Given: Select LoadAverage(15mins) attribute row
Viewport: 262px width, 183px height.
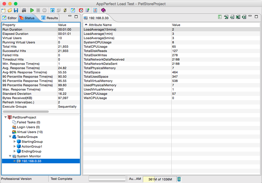Looking at the screenshot, I should click(172, 29).
